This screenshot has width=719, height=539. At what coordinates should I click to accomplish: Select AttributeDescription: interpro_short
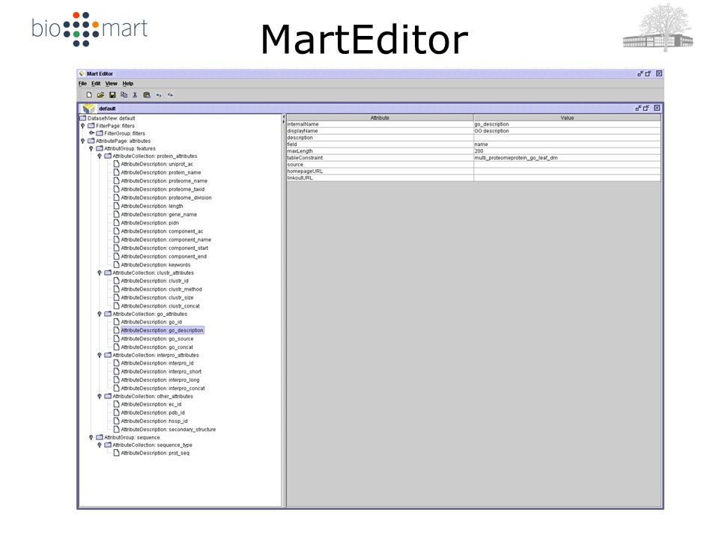coord(162,372)
